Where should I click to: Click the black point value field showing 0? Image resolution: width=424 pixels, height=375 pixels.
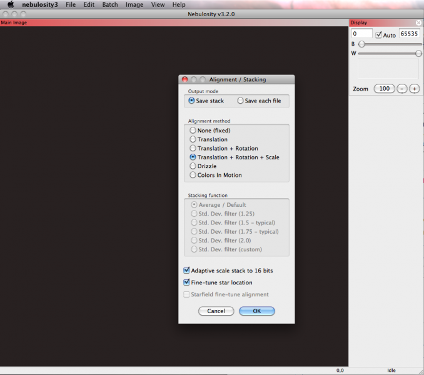click(362, 34)
